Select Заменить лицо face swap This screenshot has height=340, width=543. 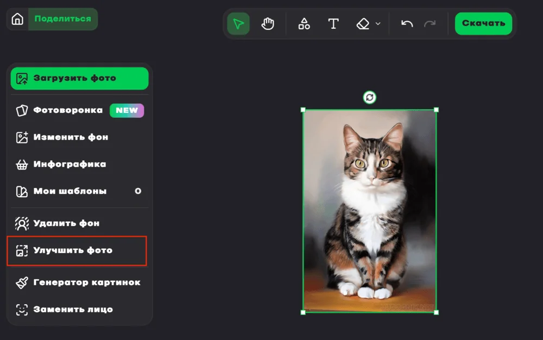click(x=80, y=310)
